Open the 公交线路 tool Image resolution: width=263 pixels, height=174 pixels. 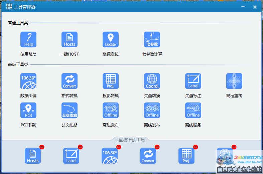tap(70, 110)
